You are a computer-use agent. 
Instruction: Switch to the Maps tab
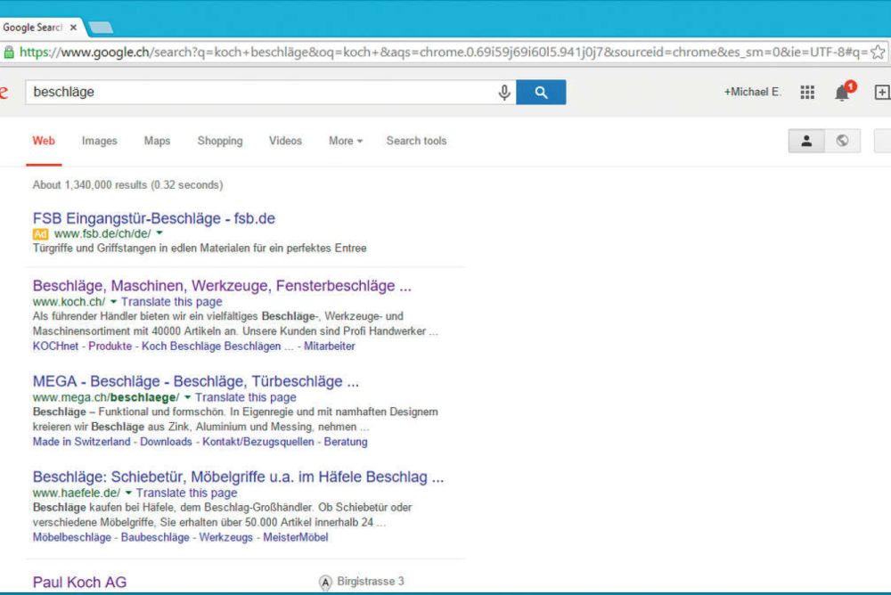[157, 141]
